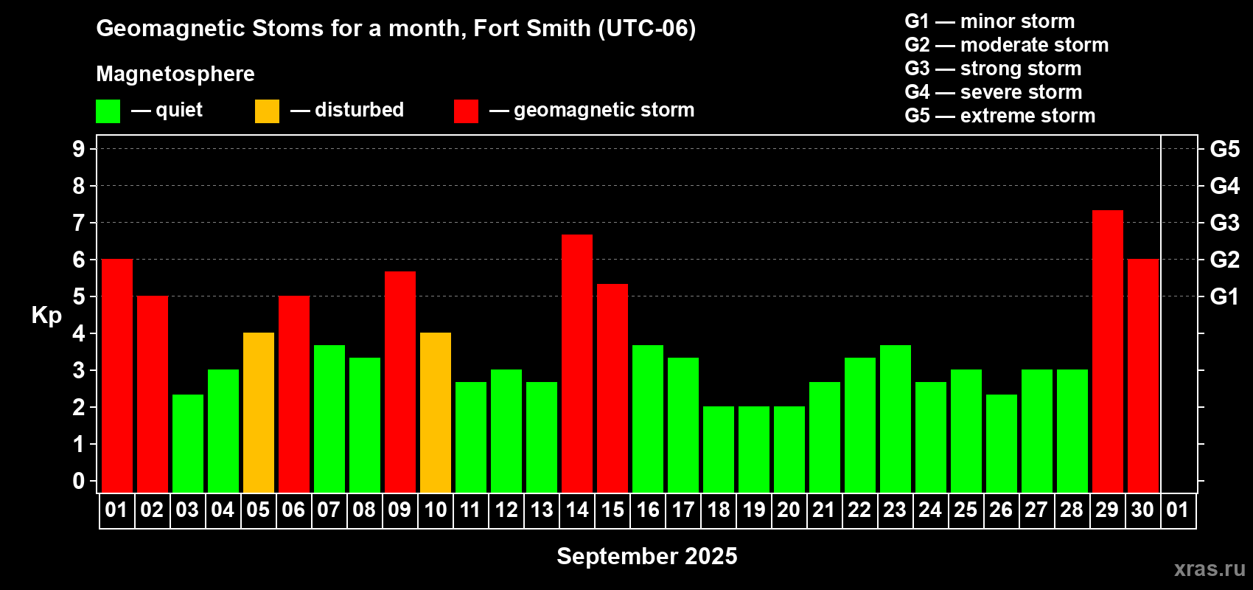Select the green bar for day 03
Image resolution: width=1253 pixels, height=590 pixels.
tap(187, 443)
